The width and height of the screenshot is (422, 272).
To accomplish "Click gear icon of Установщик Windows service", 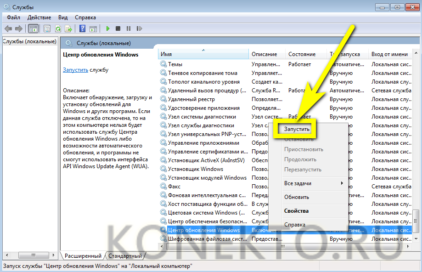I will pos(163,169).
